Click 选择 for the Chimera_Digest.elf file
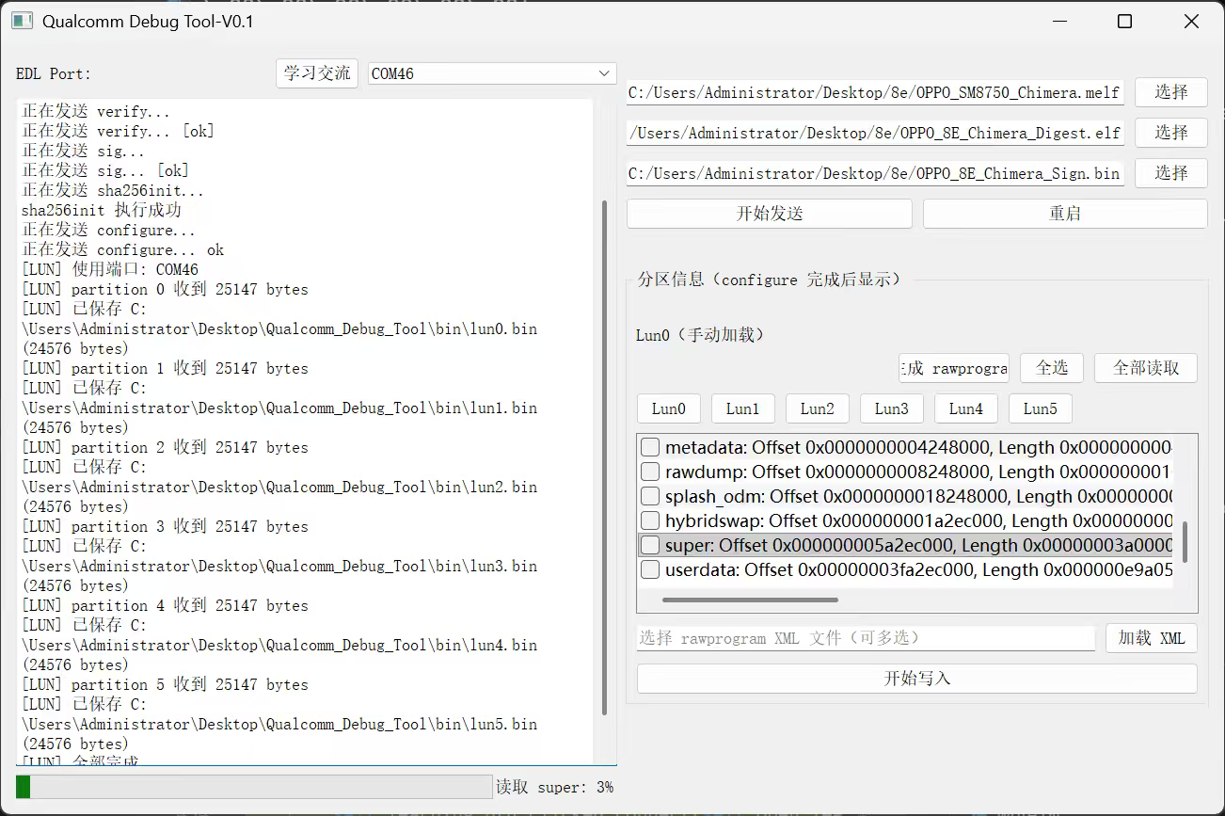Viewport: 1225px width, 816px height. (1170, 133)
